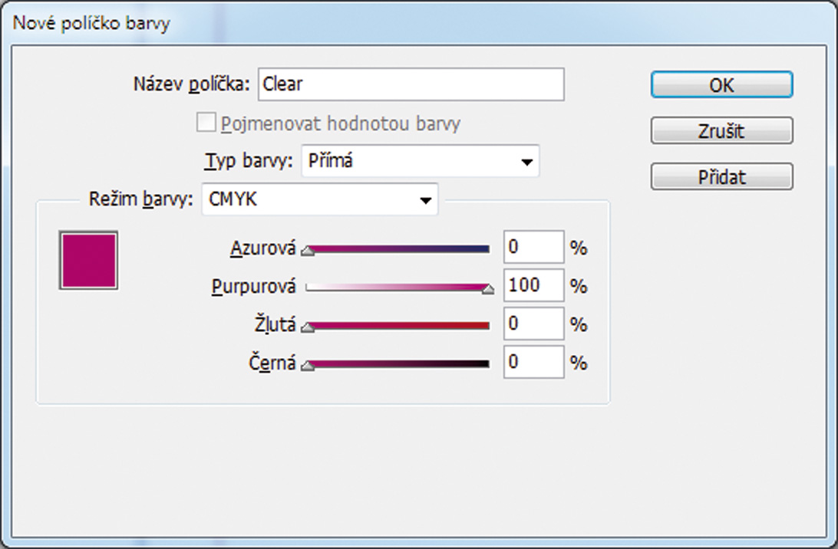
Task: Expand the Režim barvy CMYK dropdown
Action: [x=319, y=199]
